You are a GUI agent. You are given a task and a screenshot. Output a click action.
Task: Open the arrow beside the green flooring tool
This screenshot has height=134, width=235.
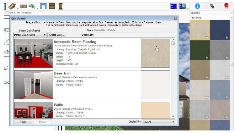pyautogui.click(x=38, y=9)
